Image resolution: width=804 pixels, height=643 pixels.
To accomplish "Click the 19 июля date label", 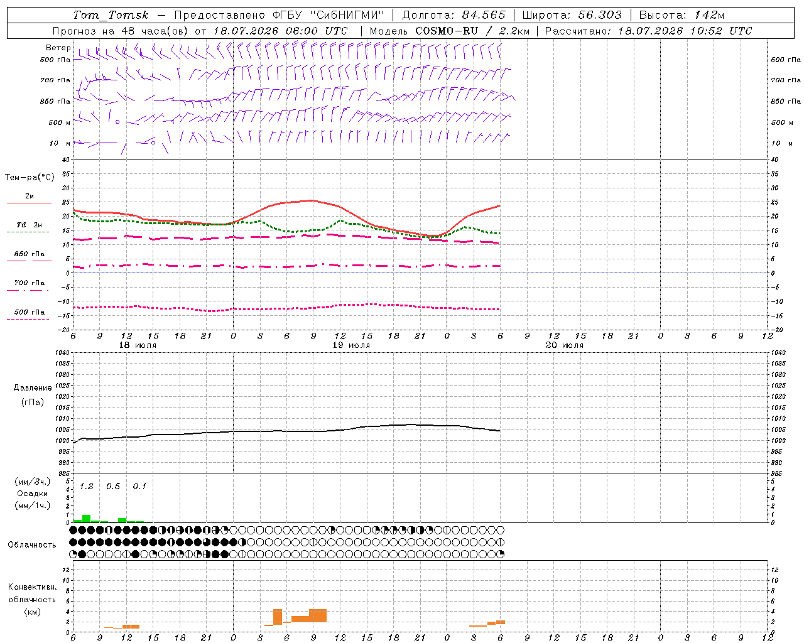I will (351, 345).
